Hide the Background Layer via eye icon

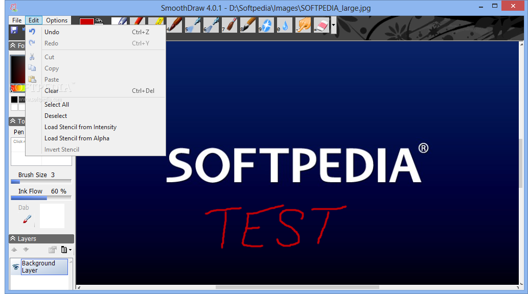click(x=15, y=267)
